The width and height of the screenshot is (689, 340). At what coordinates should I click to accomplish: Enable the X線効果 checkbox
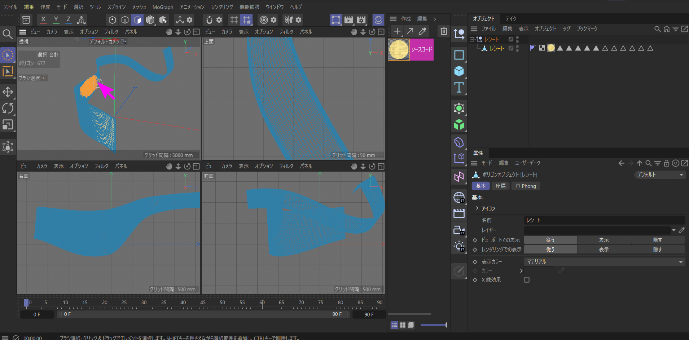pyautogui.click(x=527, y=280)
